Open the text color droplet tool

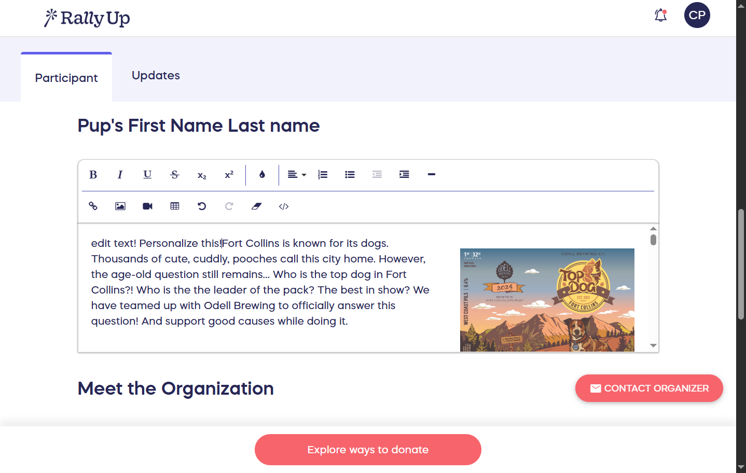tap(262, 175)
